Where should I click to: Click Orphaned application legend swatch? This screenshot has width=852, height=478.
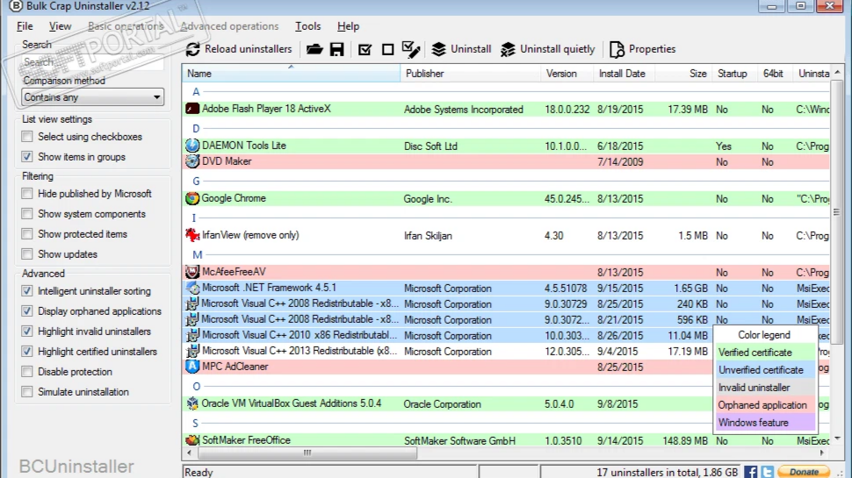766,405
